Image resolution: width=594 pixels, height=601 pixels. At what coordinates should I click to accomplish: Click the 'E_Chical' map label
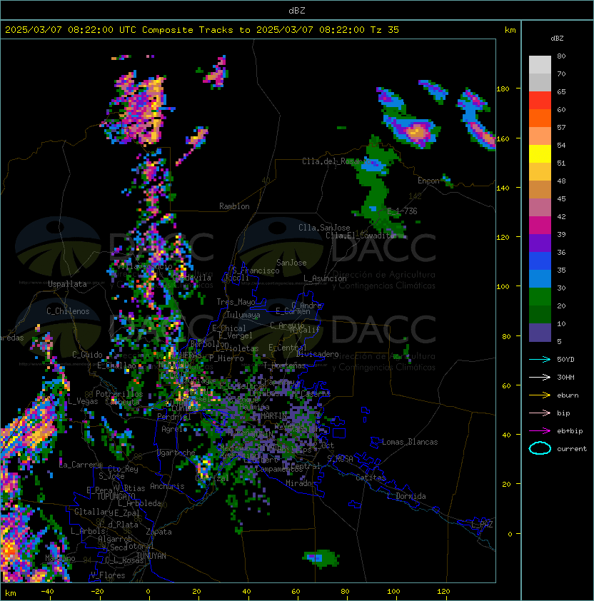229,328
